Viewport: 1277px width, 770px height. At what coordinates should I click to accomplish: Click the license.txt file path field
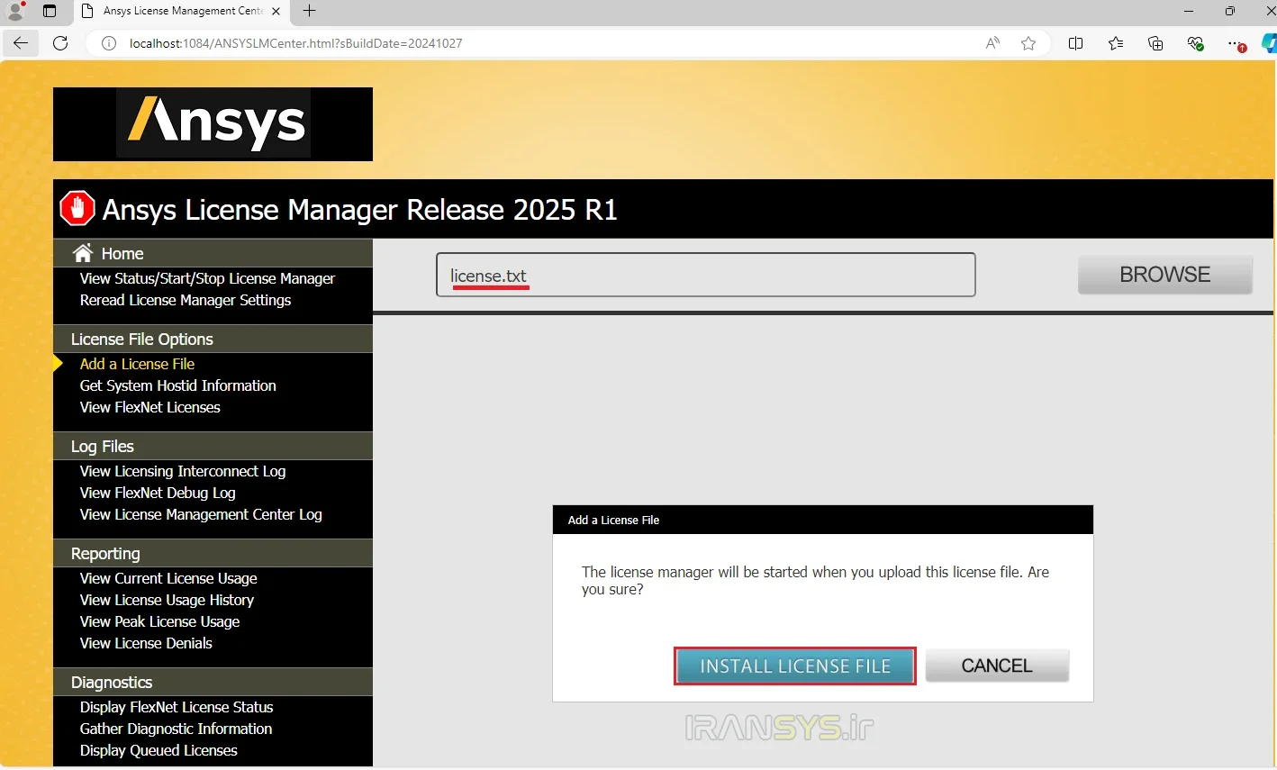[x=705, y=275]
